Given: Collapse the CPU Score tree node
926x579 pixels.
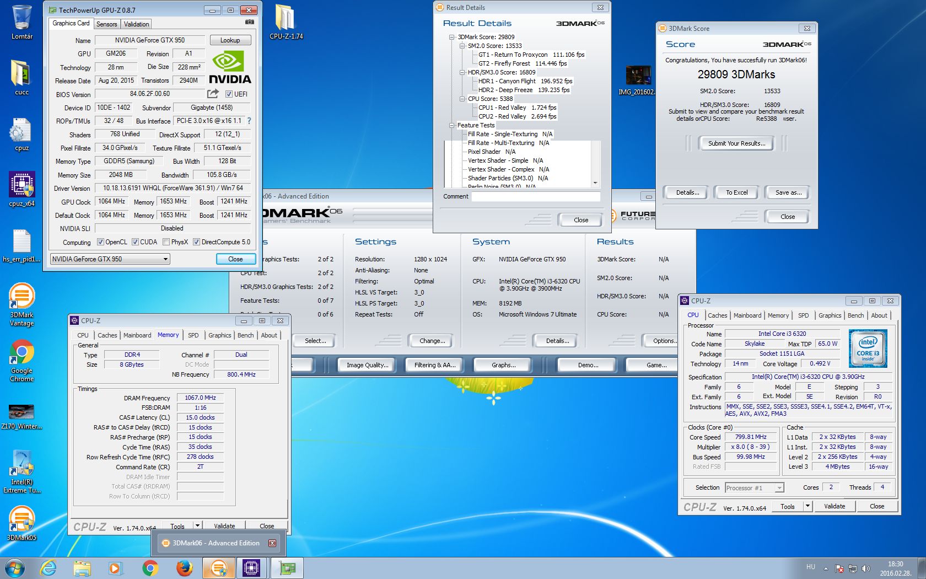Looking at the screenshot, I should point(462,99).
